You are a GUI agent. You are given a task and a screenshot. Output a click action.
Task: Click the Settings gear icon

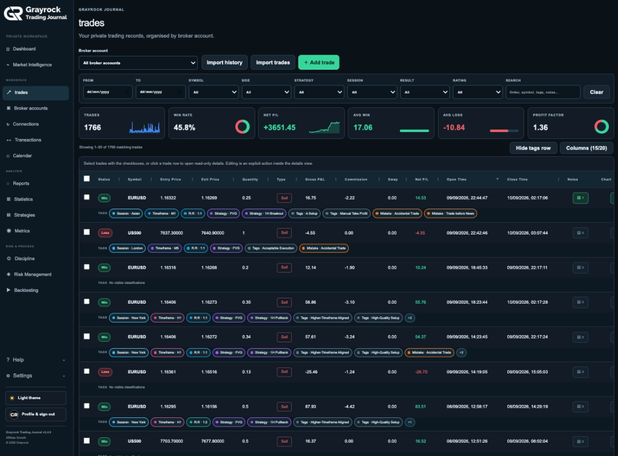click(x=8, y=376)
